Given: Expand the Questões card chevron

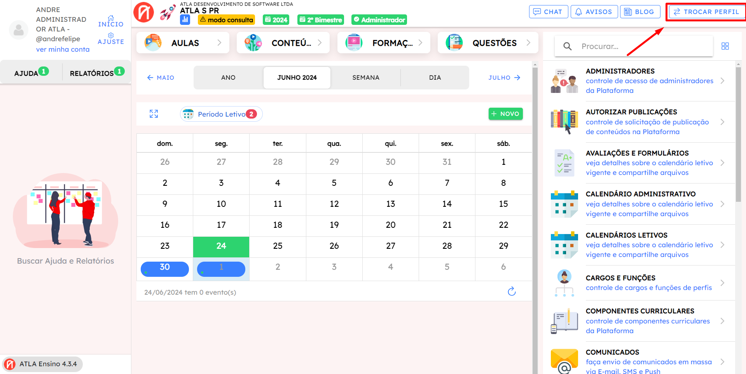Looking at the screenshot, I should click(x=528, y=43).
